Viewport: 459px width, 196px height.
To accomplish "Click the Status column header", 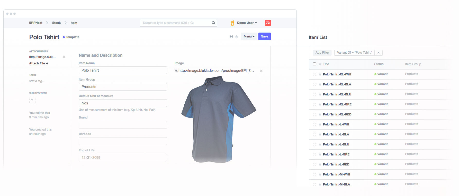I will (x=379, y=64).
